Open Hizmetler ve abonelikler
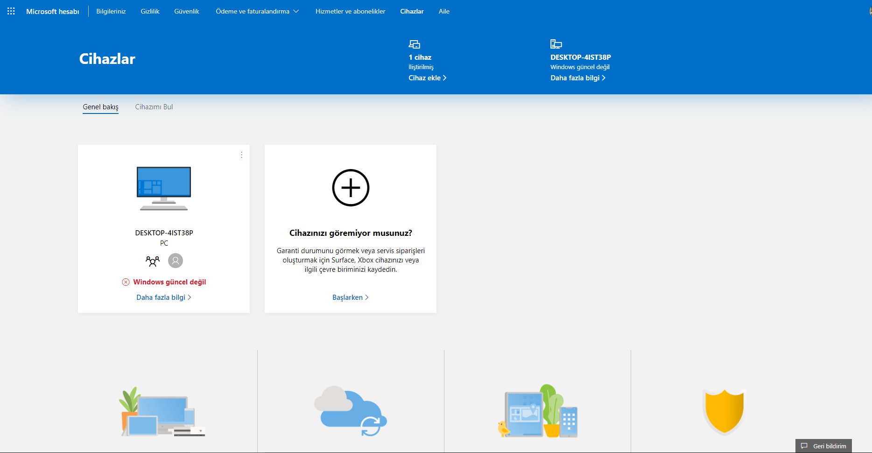Image resolution: width=872 pixels, height=453 pixels. pos(350,11)
